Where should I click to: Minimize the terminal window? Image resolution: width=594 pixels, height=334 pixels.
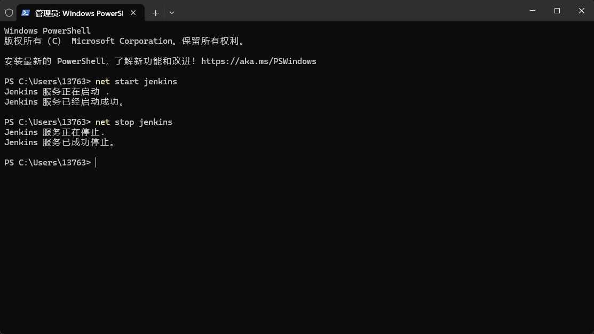click(533, 11)
